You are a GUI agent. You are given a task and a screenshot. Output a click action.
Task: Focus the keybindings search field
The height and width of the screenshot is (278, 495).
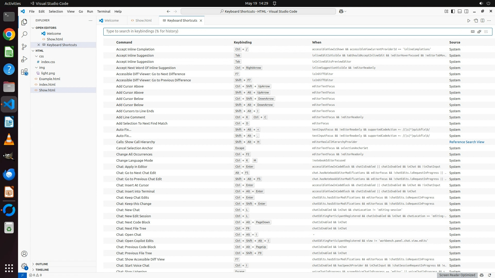[x=284, y=31]
